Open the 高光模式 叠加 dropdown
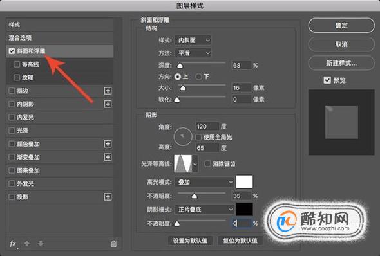The width and height of the screenshot is (380, 256). [x=205, y=182]
